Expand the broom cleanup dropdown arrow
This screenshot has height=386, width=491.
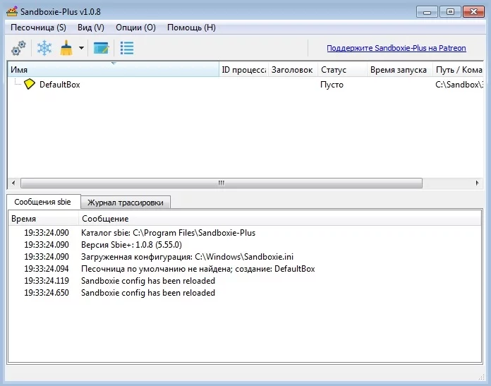pos(81,48)
